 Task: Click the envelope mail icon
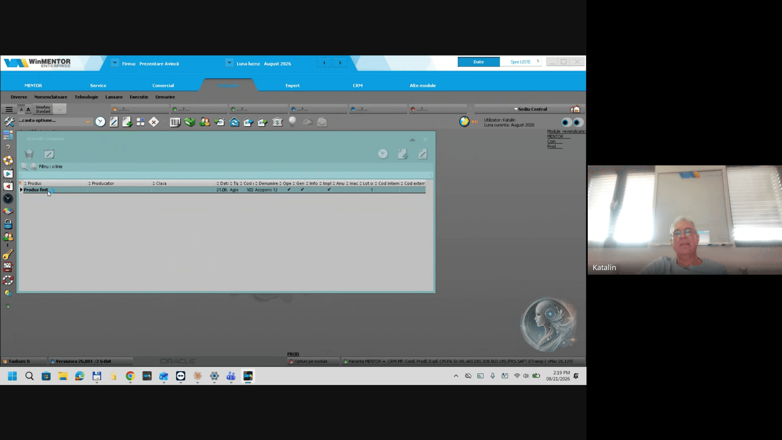click(322, 122)
